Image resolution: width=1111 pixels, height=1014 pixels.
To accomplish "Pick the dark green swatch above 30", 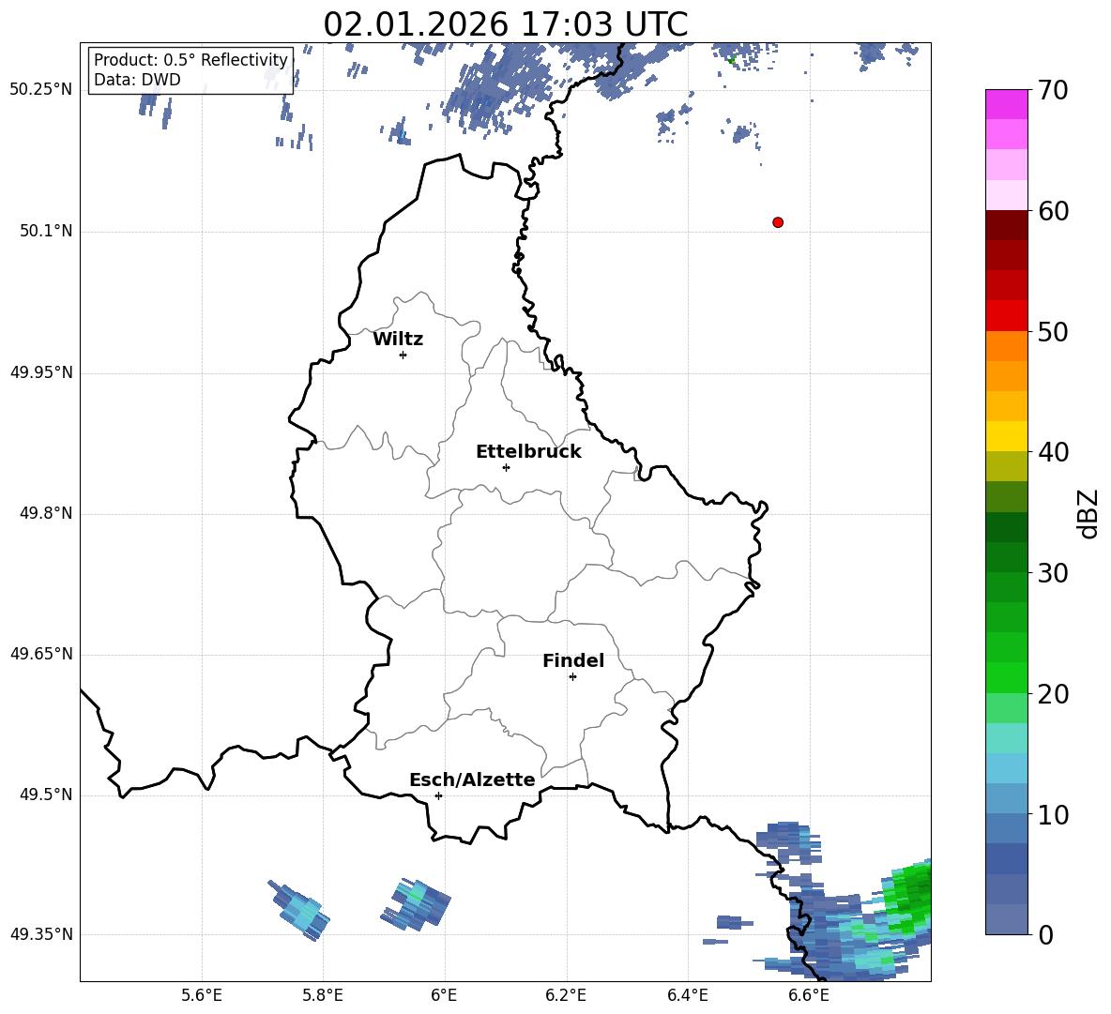I will [x=1007, y=556].
